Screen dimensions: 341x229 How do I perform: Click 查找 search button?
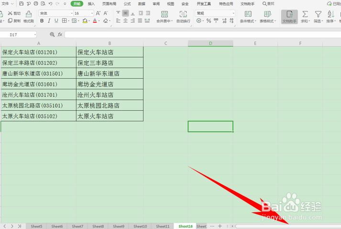click(x=268, y=4)
